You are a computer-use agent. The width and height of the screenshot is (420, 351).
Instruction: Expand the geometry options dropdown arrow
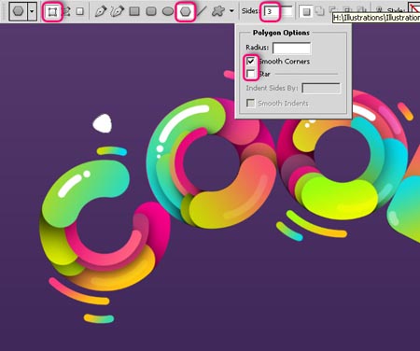pyautogui.click(x=231, y=11)
